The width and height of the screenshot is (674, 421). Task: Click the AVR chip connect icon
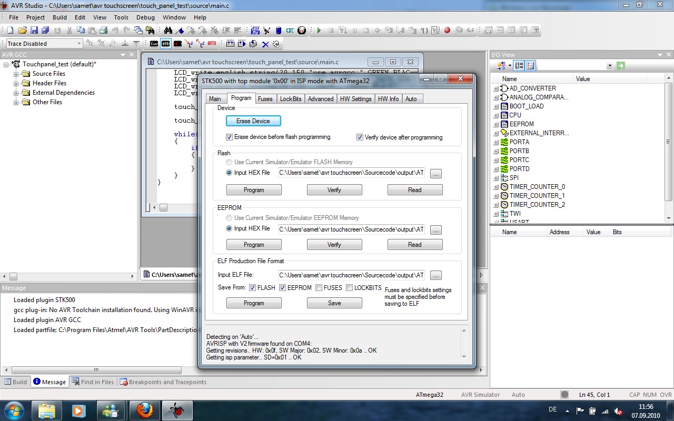[x=166, y=44]
